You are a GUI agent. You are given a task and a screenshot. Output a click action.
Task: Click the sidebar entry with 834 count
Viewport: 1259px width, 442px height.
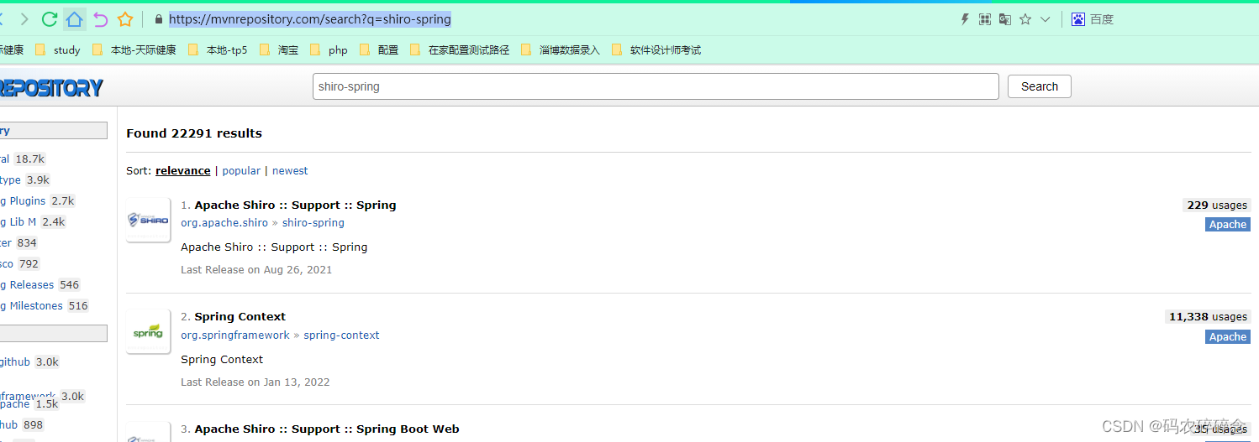tap(19, 242)
